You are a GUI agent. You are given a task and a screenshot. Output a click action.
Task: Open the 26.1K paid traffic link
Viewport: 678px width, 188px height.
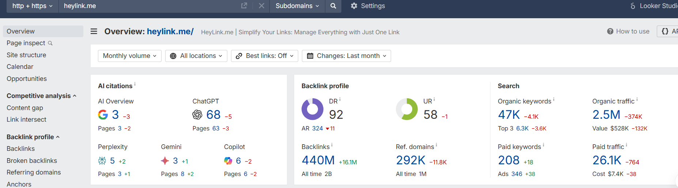(607, 160)
